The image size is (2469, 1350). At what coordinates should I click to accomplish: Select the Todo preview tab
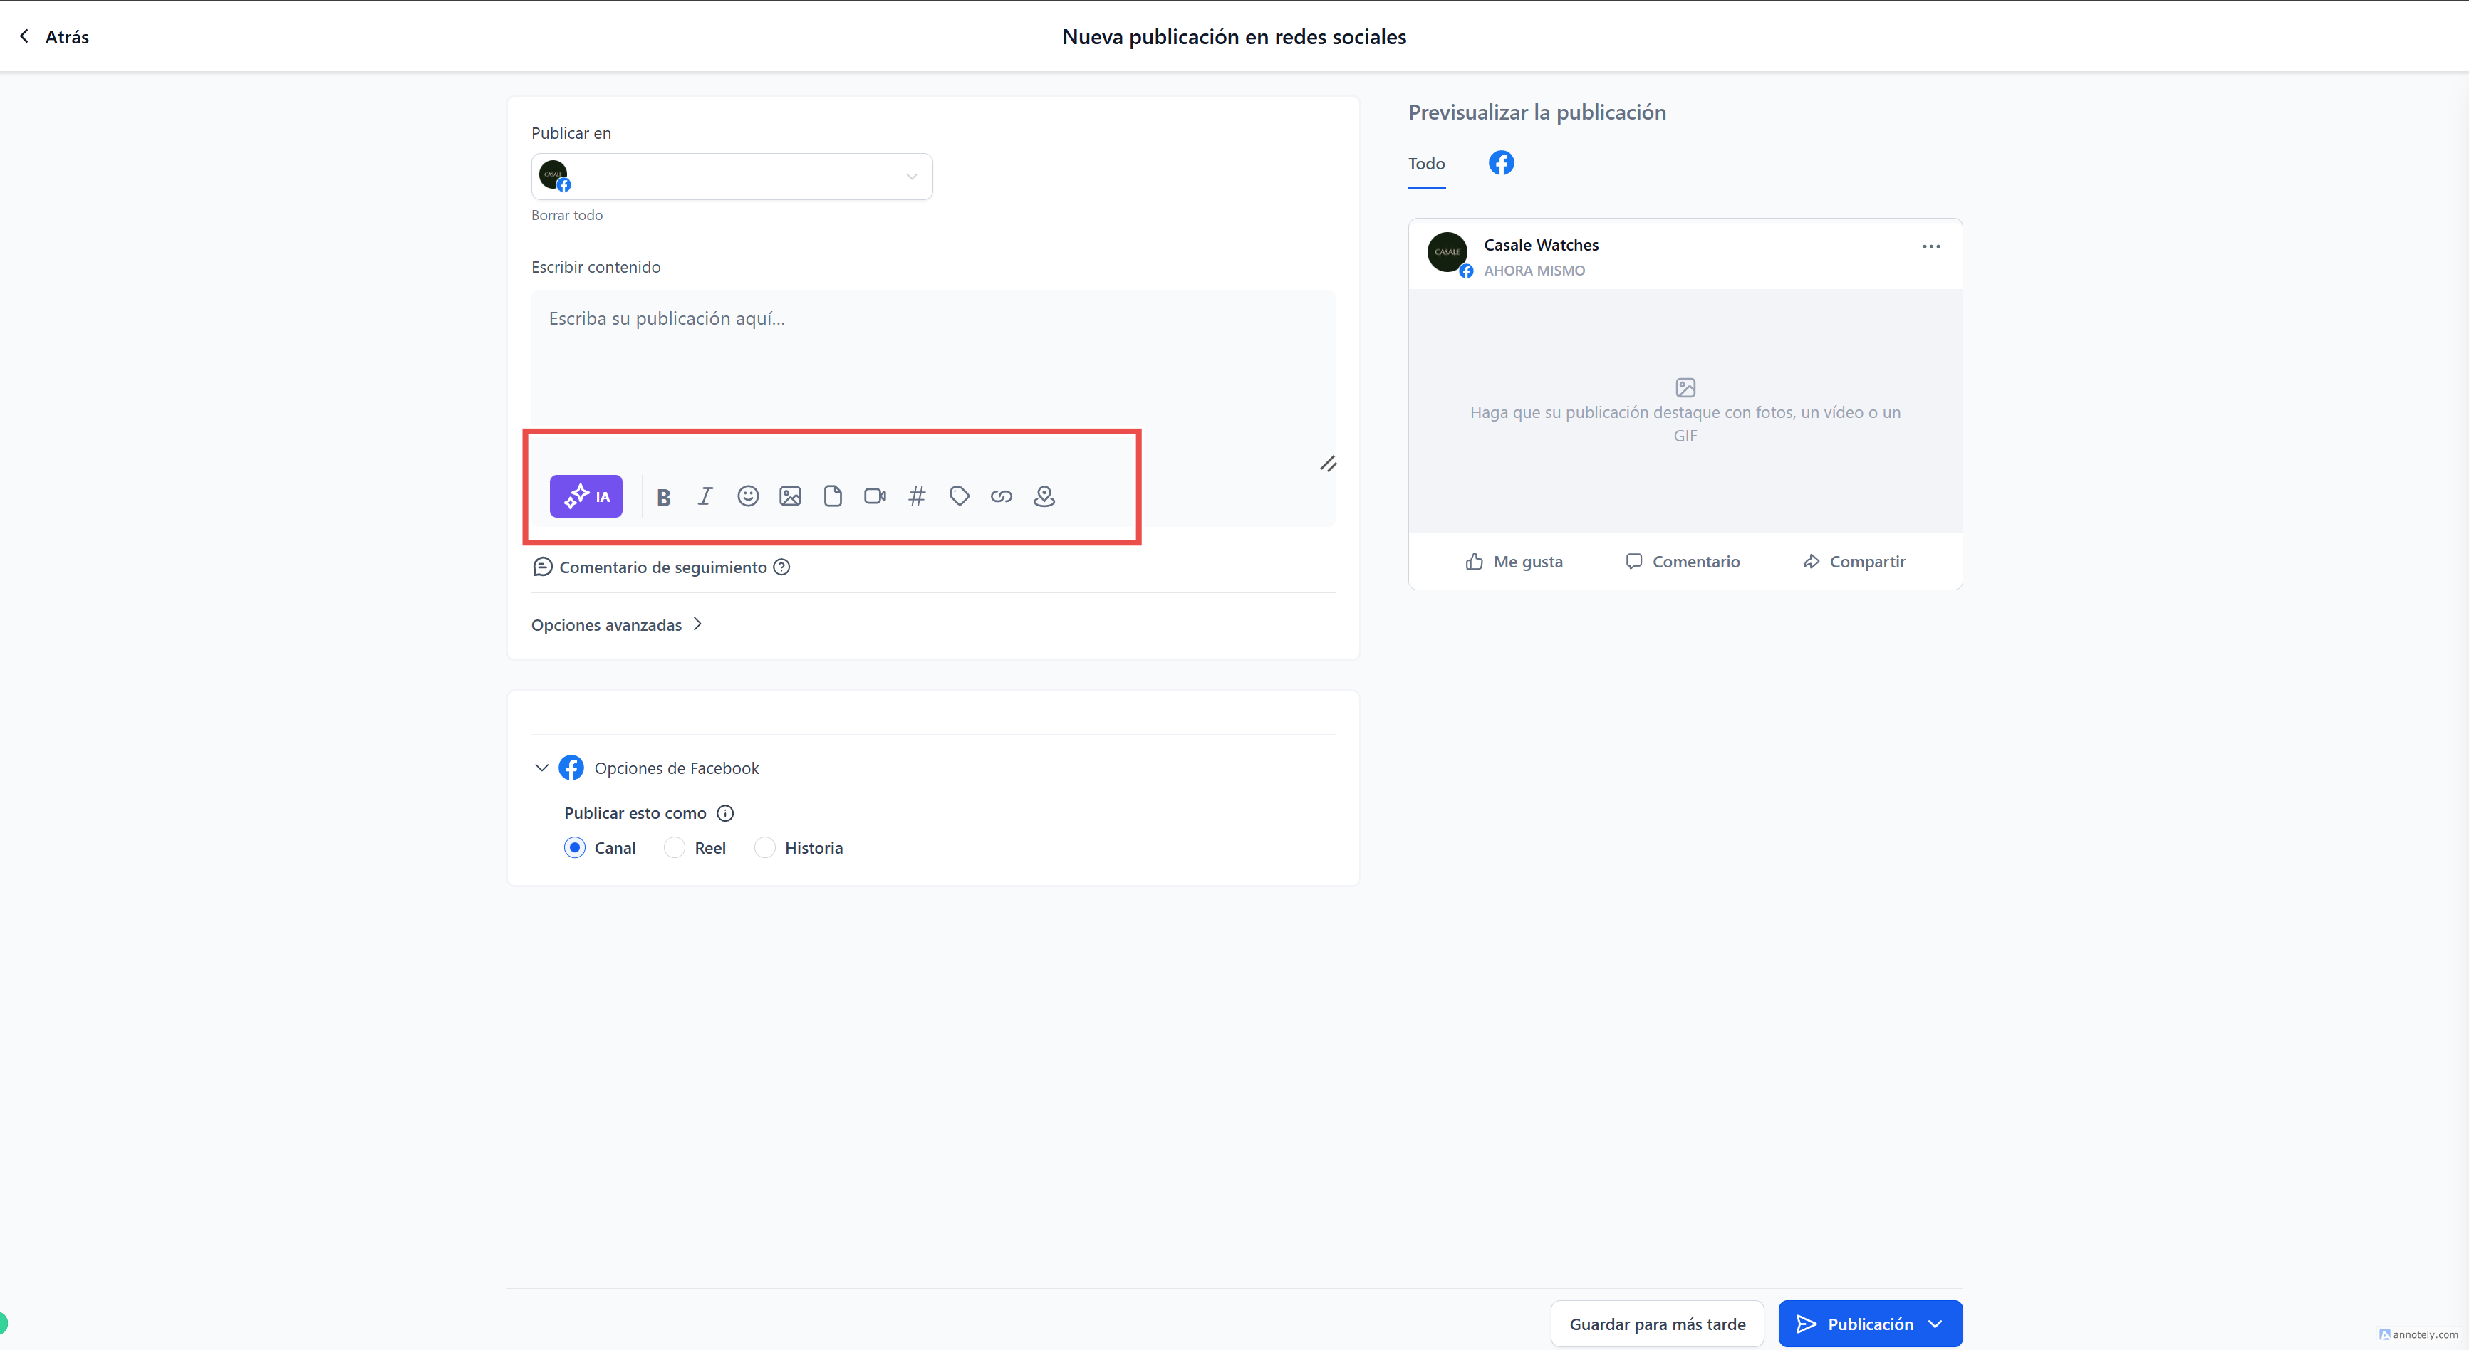(1426, 164)
